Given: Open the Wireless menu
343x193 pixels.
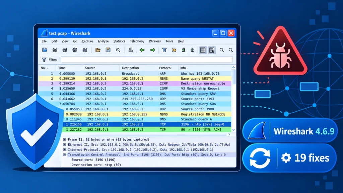Looking at the screenshot, I should (155, 41).
